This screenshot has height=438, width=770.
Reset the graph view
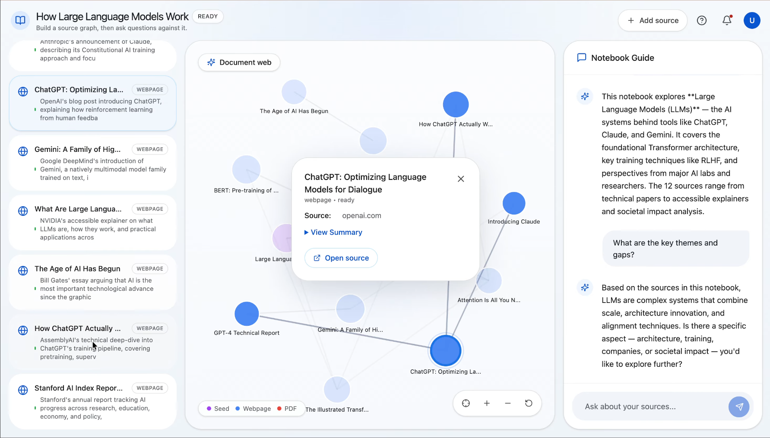coord(529,403)
